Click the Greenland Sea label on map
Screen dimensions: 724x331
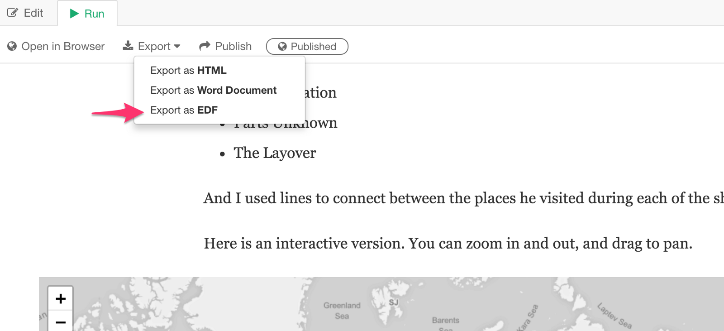tap(342, 311)
